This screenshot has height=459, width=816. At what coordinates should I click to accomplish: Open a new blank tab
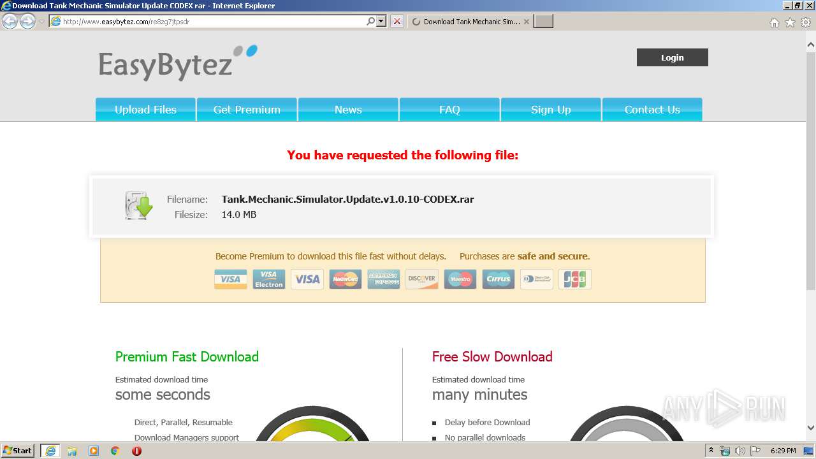pyautogui.click(x=543, y=22)
